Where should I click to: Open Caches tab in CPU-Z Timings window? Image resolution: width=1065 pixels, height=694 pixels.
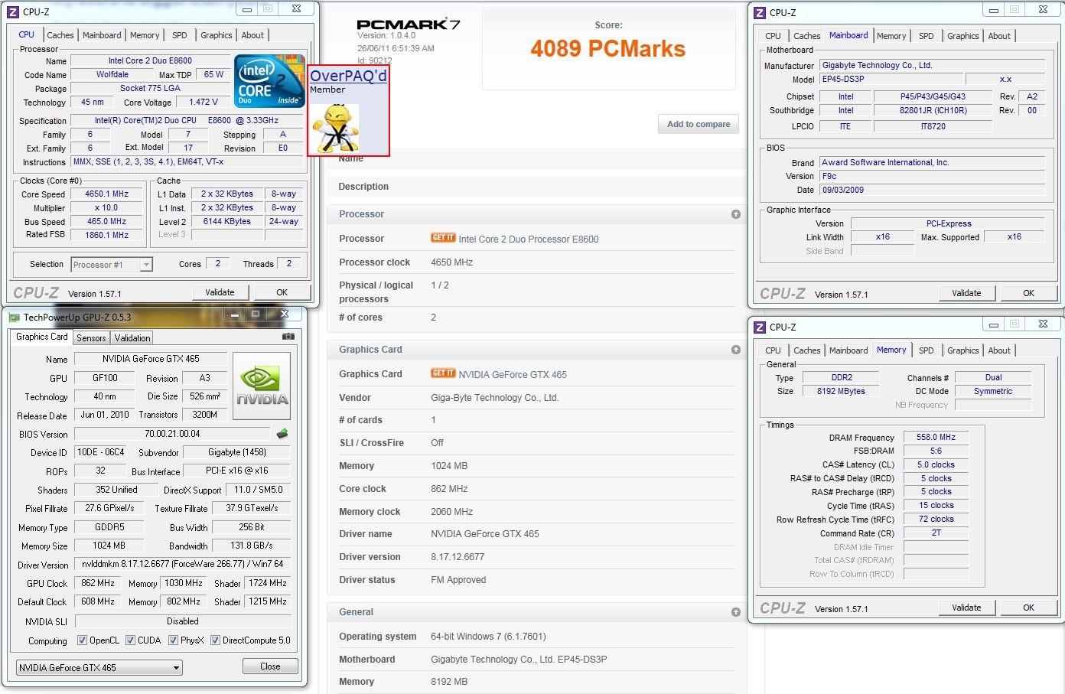[806, 350]
